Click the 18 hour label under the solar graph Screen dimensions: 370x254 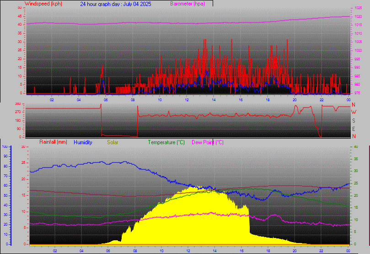(268, 251)
